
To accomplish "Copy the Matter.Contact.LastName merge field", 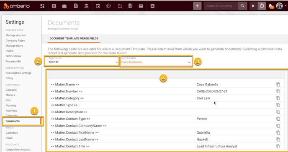I will click(x=278, y=140).
